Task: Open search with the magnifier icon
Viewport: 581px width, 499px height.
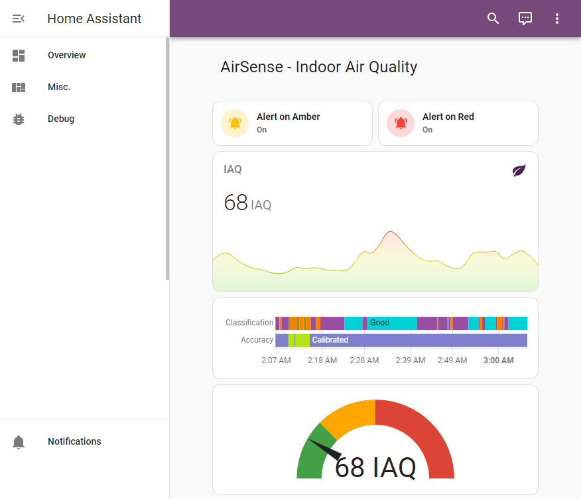Action: [493, 18]
